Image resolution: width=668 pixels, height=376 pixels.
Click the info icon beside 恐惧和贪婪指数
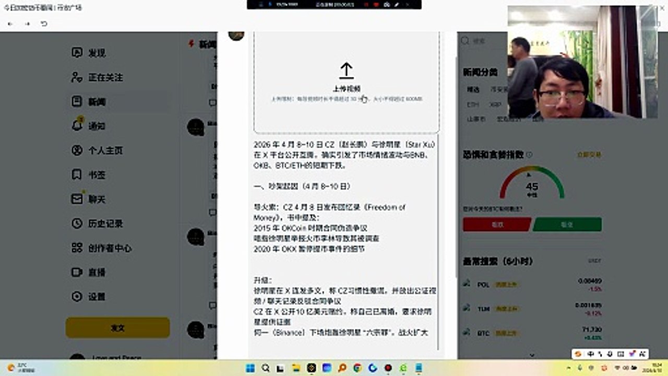[530, 155]
